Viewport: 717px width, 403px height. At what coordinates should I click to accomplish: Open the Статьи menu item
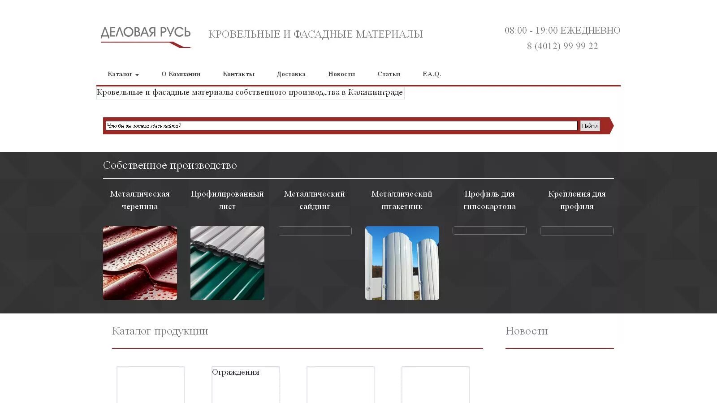click(389, 74)
